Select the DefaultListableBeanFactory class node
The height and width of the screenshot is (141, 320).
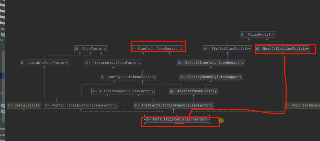pos(177,119)
